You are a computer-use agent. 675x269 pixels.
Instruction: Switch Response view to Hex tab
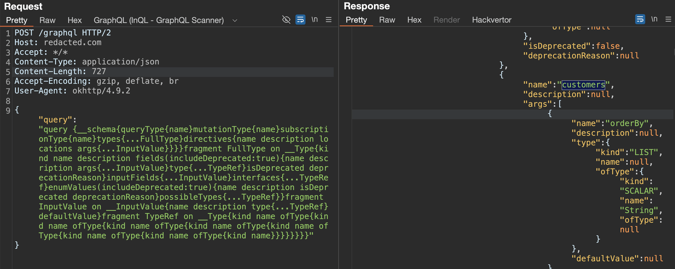[414, 20]
